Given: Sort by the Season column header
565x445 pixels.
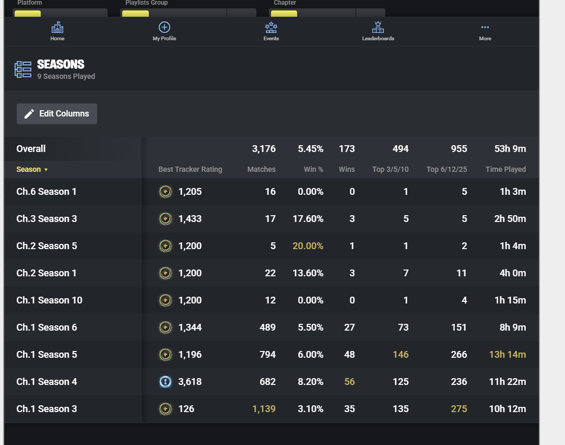Looking at the screenshot, I should pyautogui.click(x=29, y=169).
